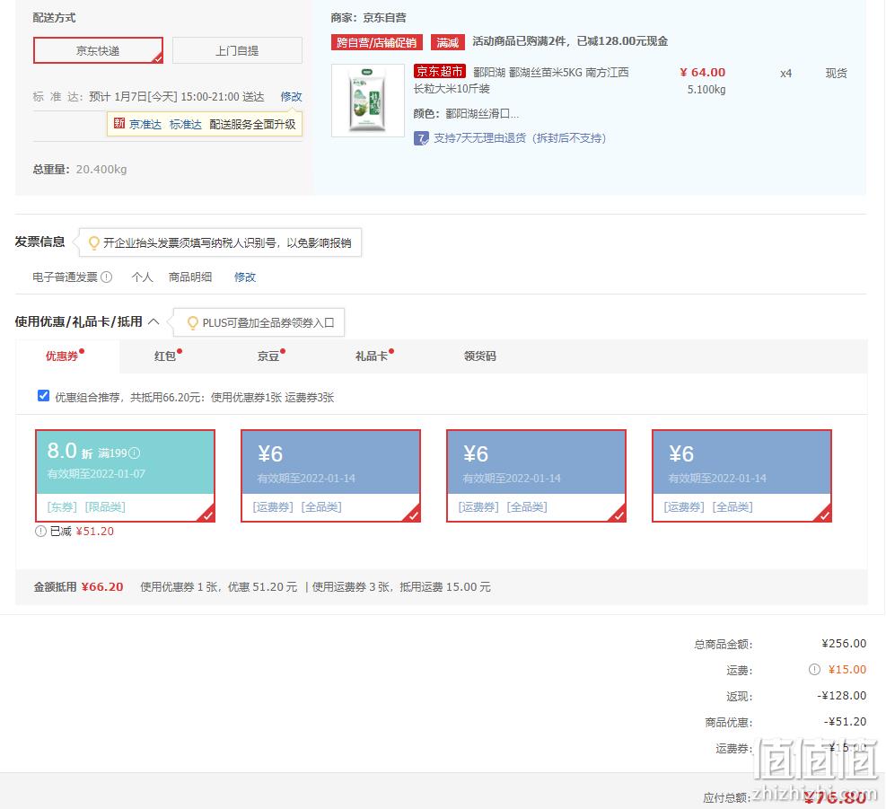886x809 pixels.
Task: Click the 7-day return policy icon
Action: 421,138
